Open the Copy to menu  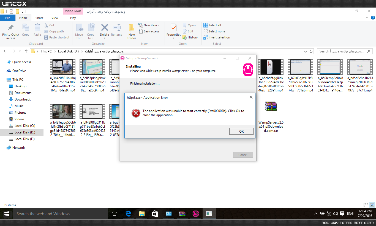[x=91, y=32]
